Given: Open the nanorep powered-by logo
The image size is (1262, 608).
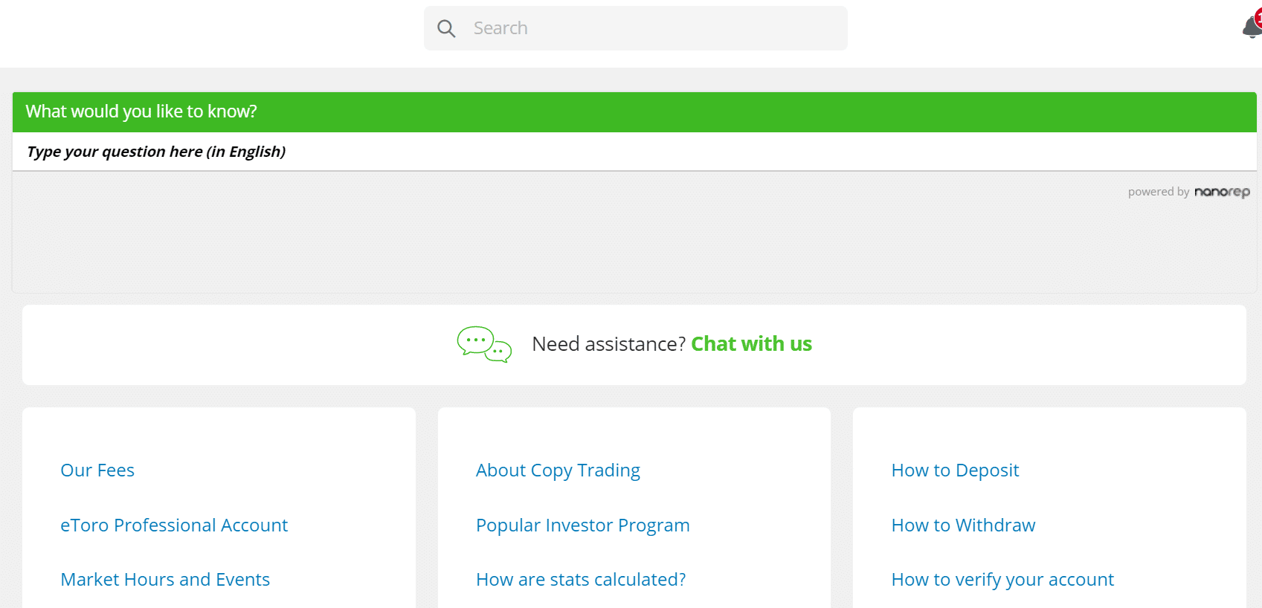Looking at the screenshot, I should point(1222,192).
